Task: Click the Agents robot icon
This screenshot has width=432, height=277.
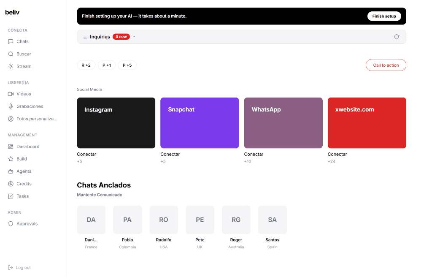Action: (x=11, y=171)
